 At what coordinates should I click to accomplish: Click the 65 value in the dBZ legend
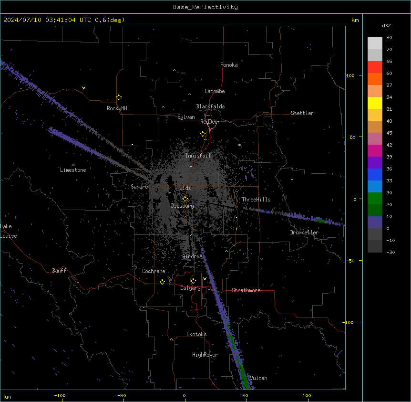(389, 62)
